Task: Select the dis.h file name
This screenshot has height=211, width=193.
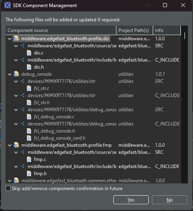Action: [x=39, y=67]
